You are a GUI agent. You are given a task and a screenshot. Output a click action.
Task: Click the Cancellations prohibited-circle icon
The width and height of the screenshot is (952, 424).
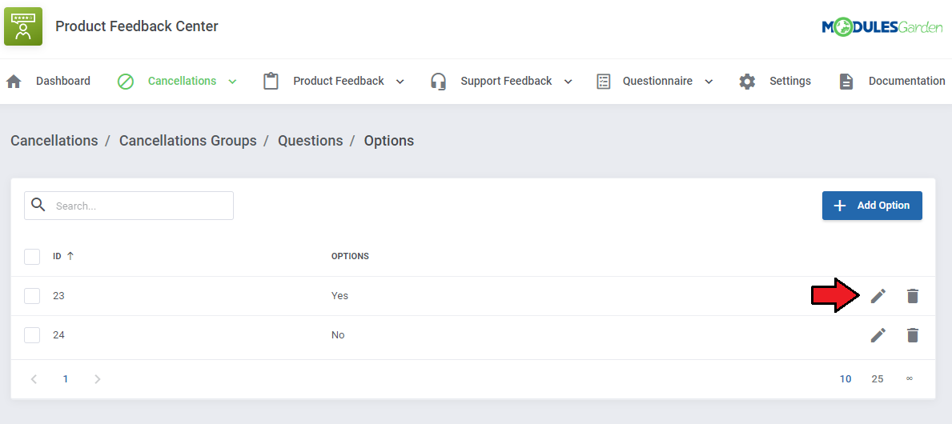[x=126, y=82]
